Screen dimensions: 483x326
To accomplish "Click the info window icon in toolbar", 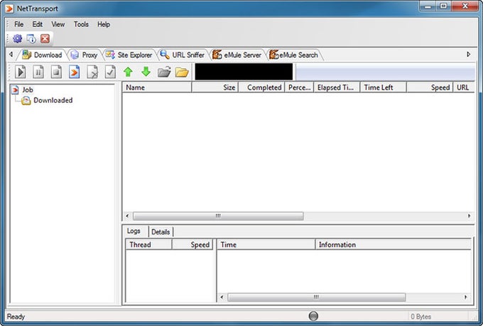I will click(31, 38).
